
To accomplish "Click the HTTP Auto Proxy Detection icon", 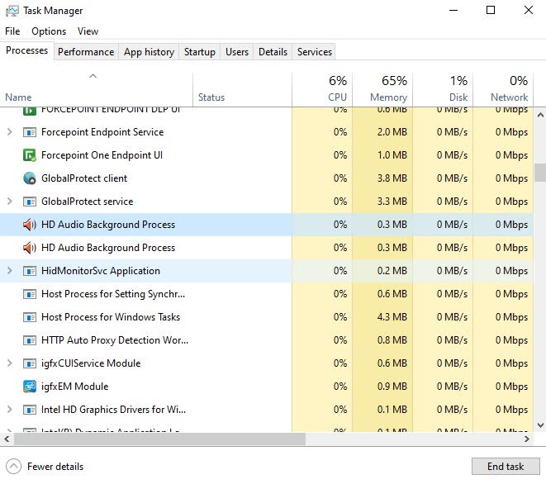I will click(30, 340).
